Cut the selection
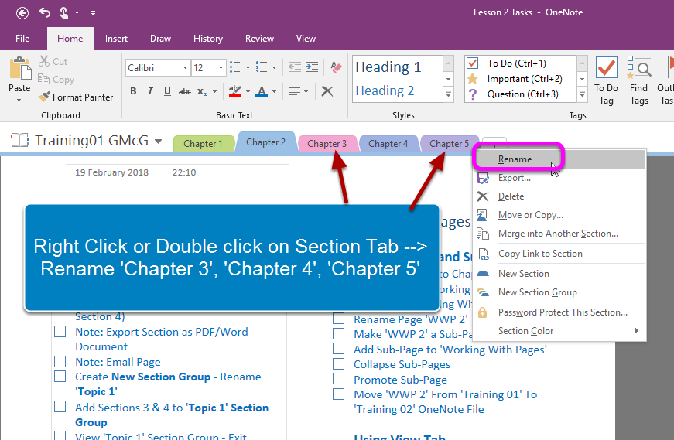Image resolution: width=674 pixels, height=440 pixels. point(53,61)
